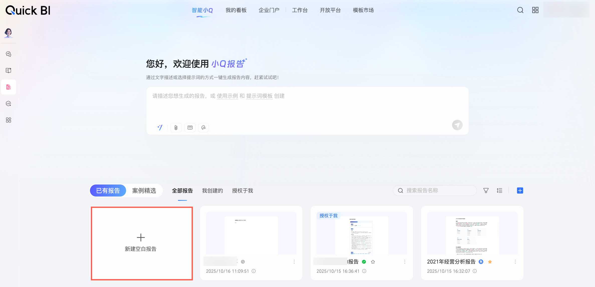Switch to 案例精选 toggle
595x287 pixels.
point(144,191)
